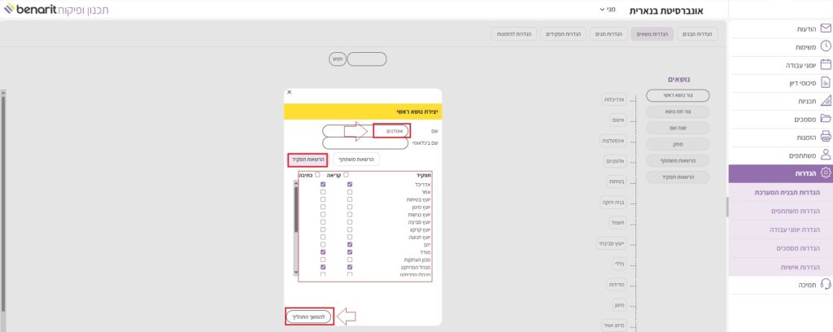Click the סיכומי דיון document icon
Image resolution: width=833 pixels, height=332 pixels.
click(825, 82)
